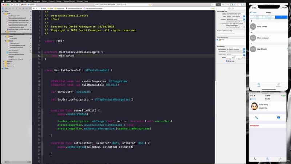Open Line Endings dropdown
The height and width of the screenshot is (164, 291).
click(x=235, y=52)
